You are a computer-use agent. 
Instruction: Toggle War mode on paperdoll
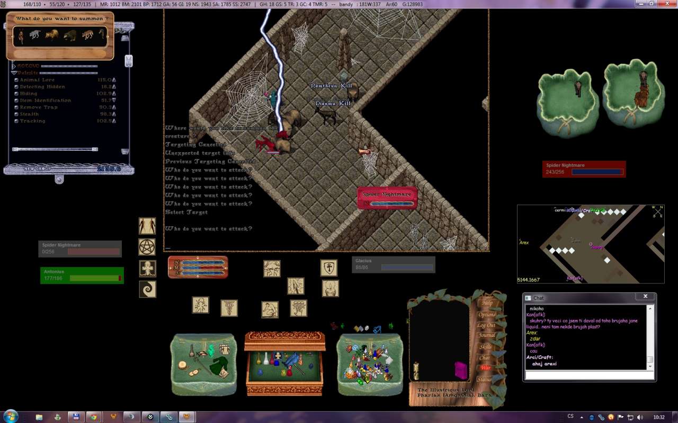click(x=485, y=368)
